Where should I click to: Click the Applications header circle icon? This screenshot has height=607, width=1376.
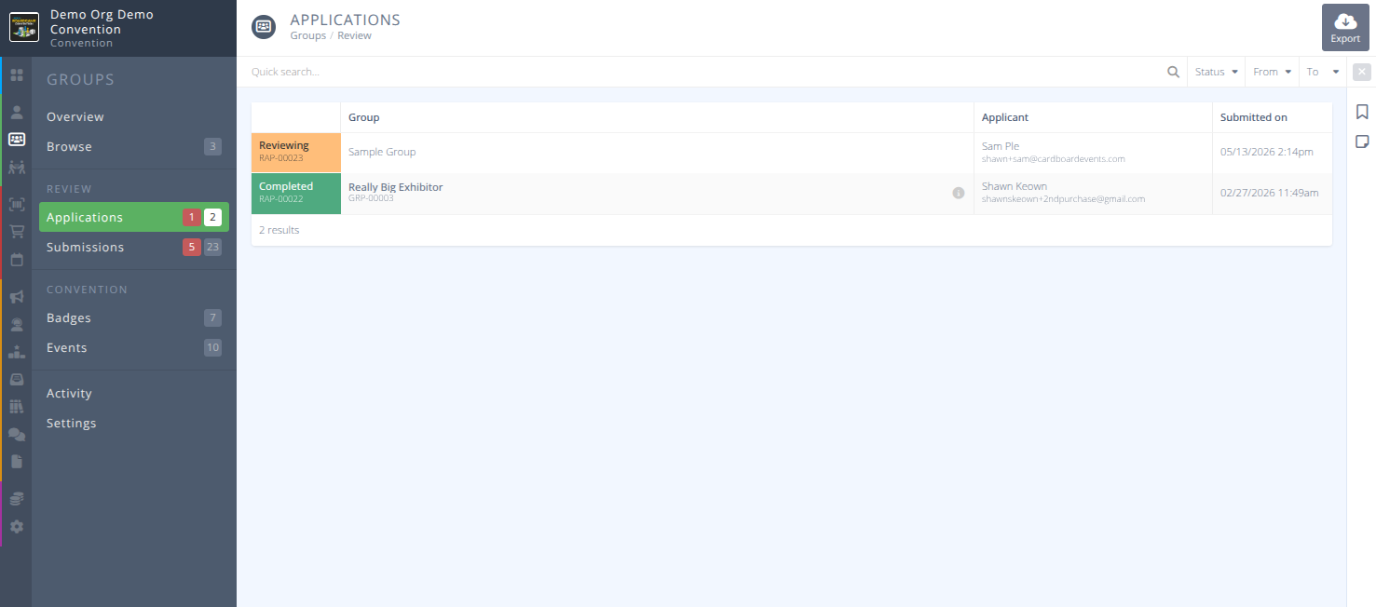[x=264, y=27]
